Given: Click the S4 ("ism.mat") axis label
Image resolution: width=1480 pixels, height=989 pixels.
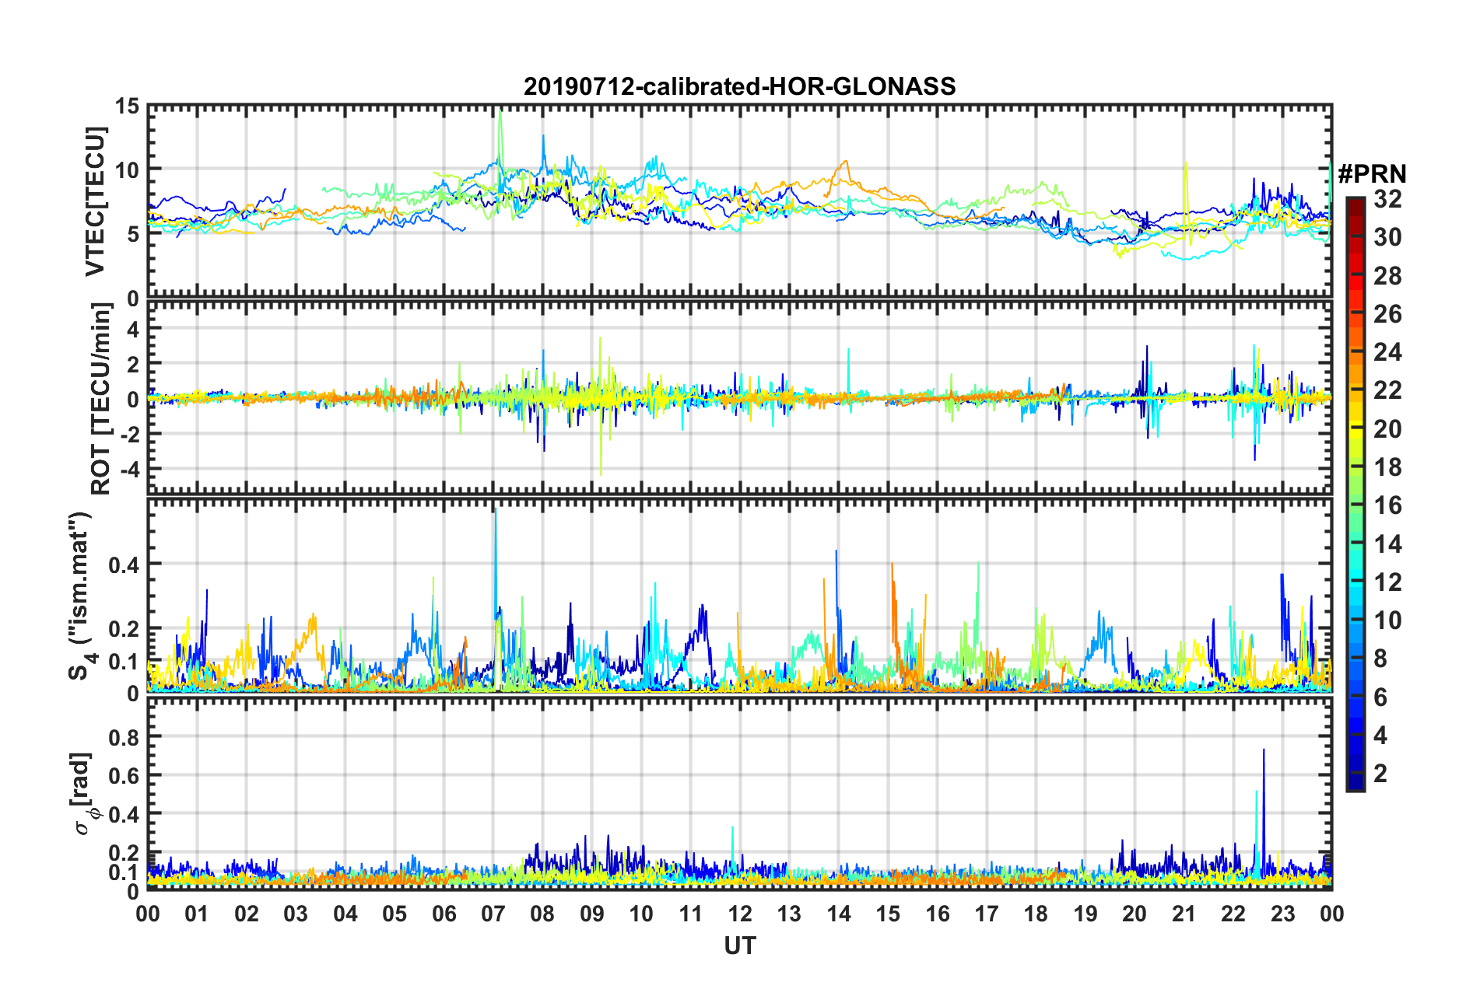Looking at the screenshot, I should [81, 596].
